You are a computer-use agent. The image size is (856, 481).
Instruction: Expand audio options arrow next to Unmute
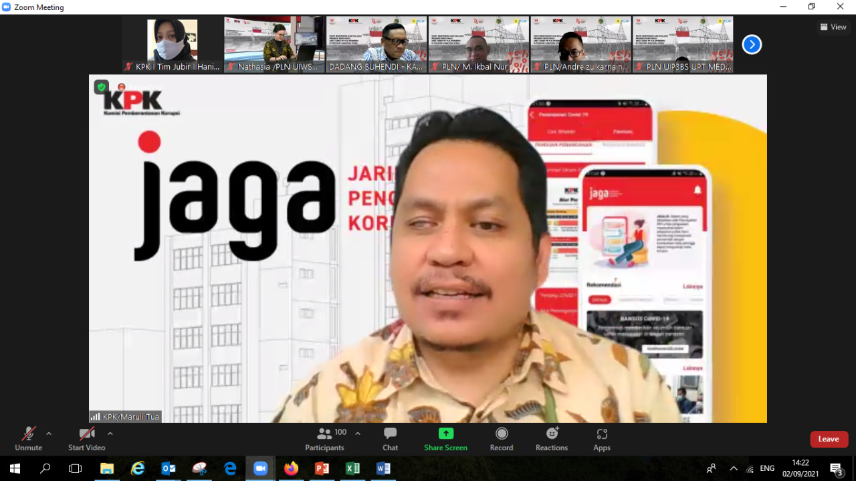click(x=49, y=434)
